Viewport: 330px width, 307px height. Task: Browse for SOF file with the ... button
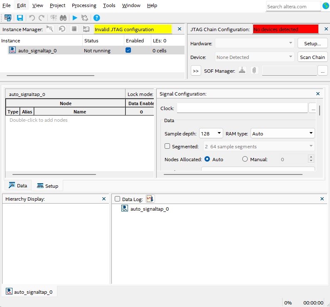[x=323, y=71]
